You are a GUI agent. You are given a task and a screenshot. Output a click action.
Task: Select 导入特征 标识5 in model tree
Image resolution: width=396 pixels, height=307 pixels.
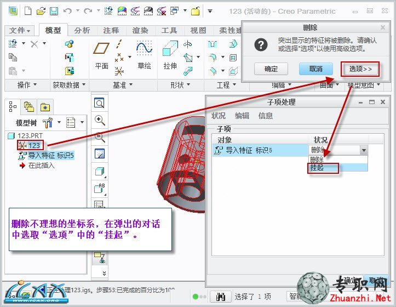tap(47, 155)
